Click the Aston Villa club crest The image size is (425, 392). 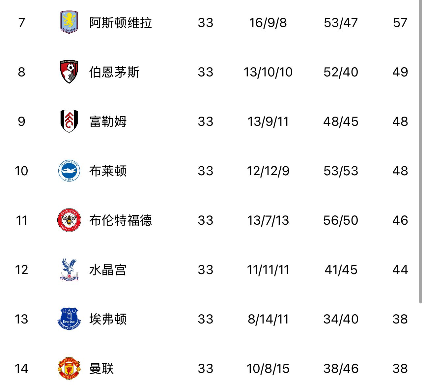69,22
